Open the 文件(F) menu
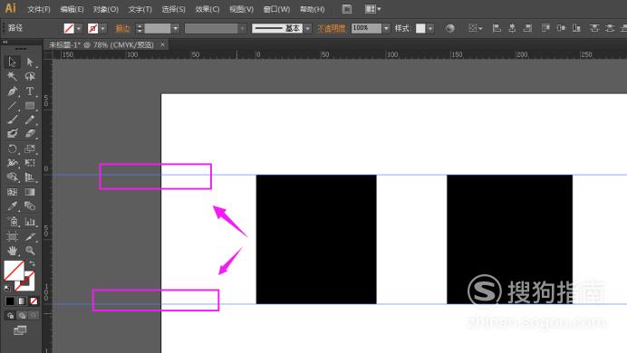This screenshot has height=353, width=627. [38, 9]
